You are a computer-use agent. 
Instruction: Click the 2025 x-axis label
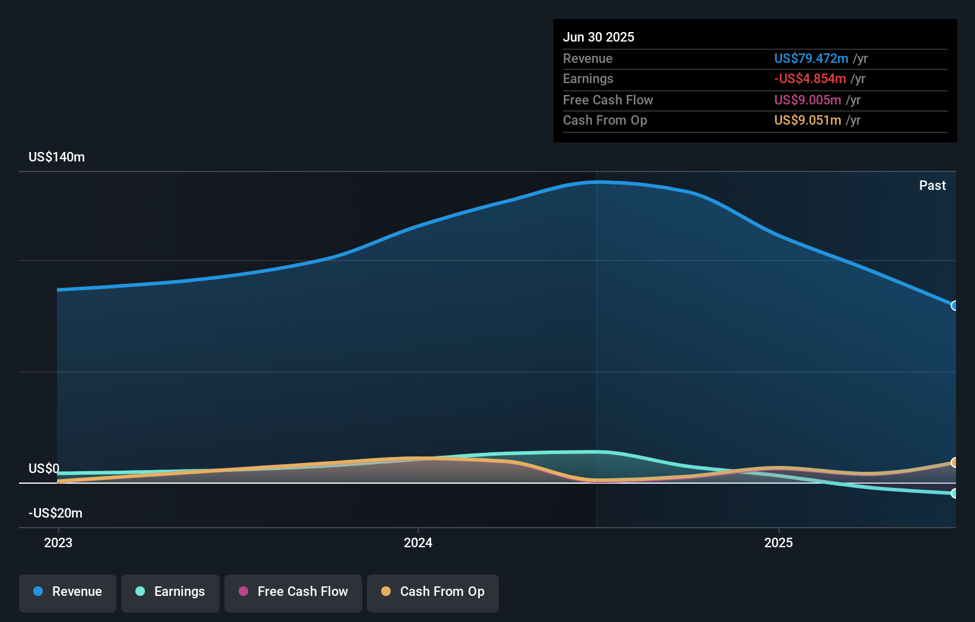(x=778, y=542)
